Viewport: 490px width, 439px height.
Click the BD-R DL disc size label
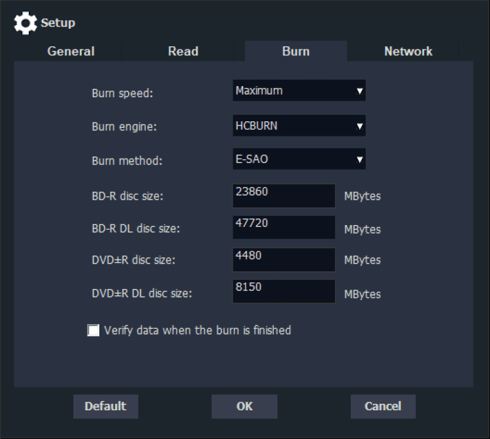click(136, 229)
